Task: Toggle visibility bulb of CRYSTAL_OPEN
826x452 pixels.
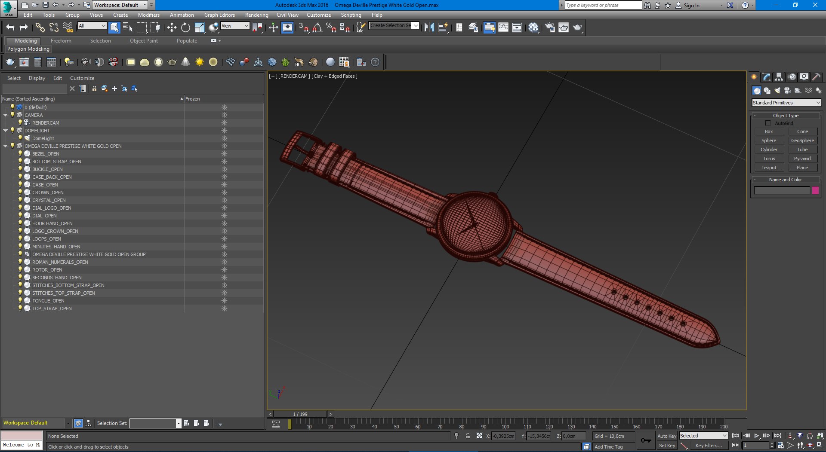Action: tap(20, 200)
